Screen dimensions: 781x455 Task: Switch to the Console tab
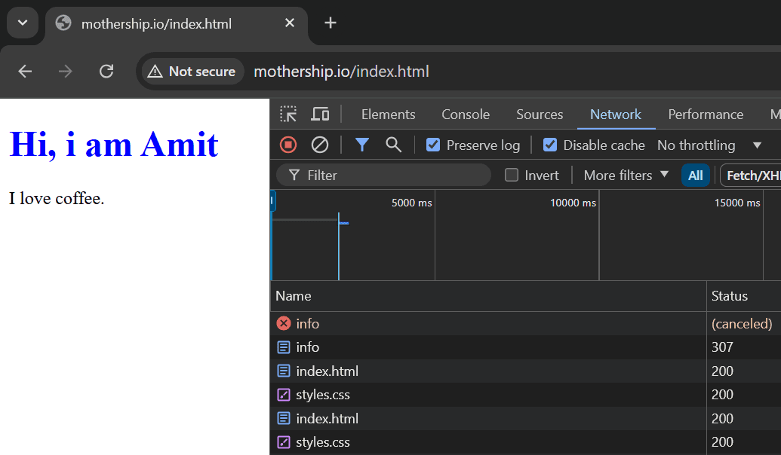(466, 115)
